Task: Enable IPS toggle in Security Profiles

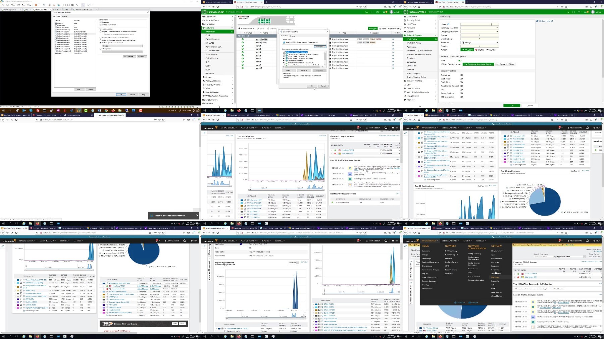Action: pos(461,90)
